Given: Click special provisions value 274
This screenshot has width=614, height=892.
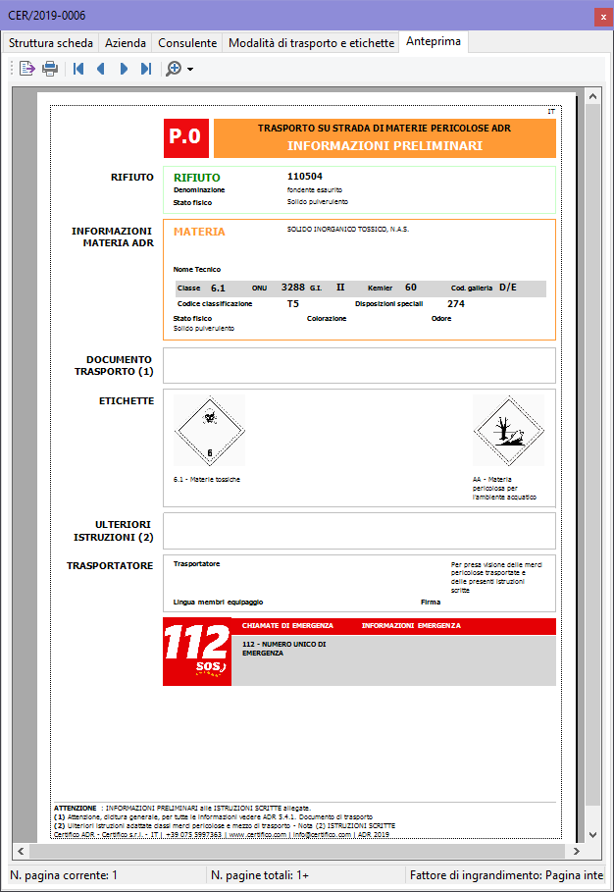Looking at the screenshot, I should coord(456,304).
